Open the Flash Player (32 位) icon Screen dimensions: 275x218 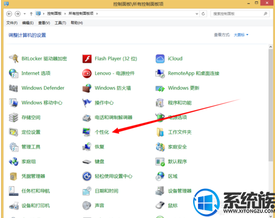pos(87,59)
